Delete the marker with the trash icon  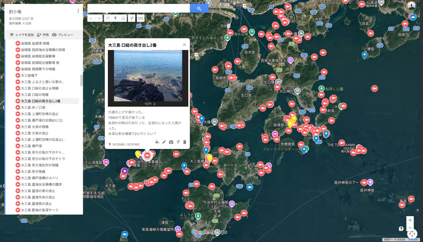tap(184, 142)
